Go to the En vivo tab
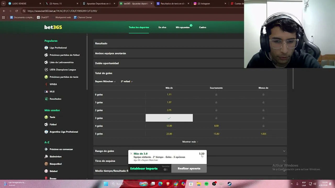This screenshot has width=335, height=188. [x=162, y=27]
